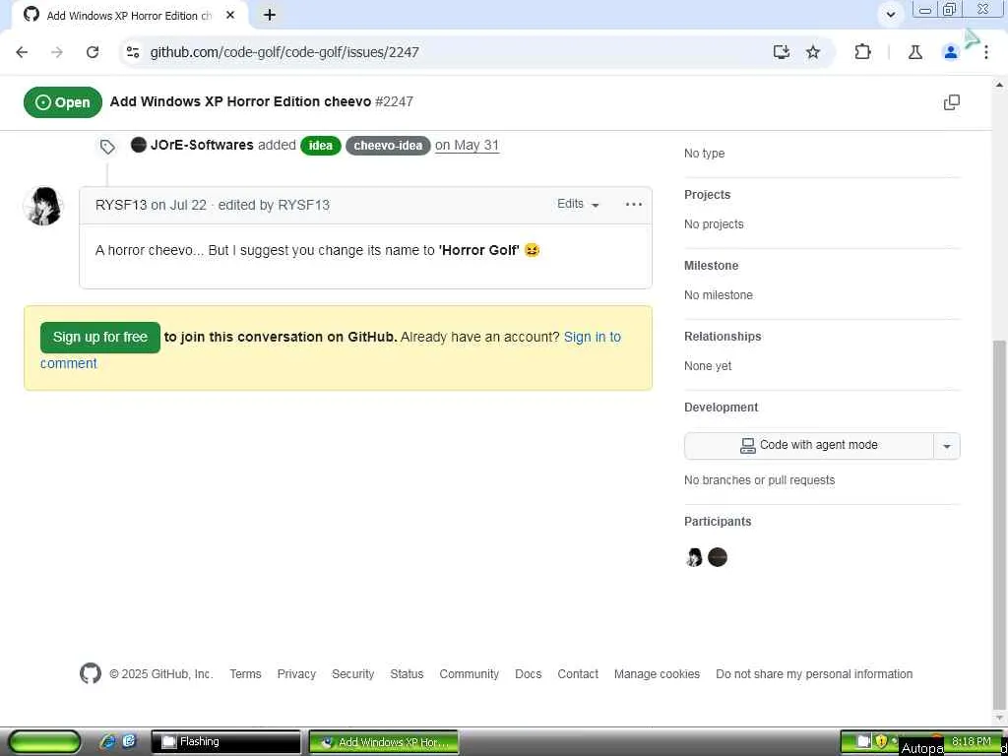Open the dark round participant avatar
The width and height of the screenshot is (1008, 756).
coord(718,557)
